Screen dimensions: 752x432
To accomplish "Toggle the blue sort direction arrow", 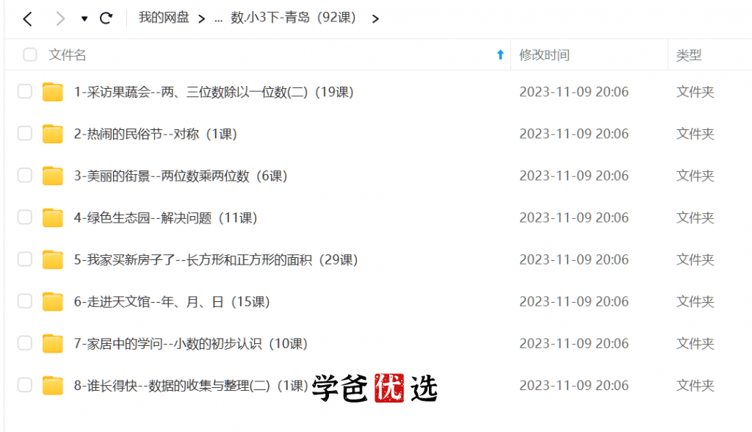I will 500,54.
